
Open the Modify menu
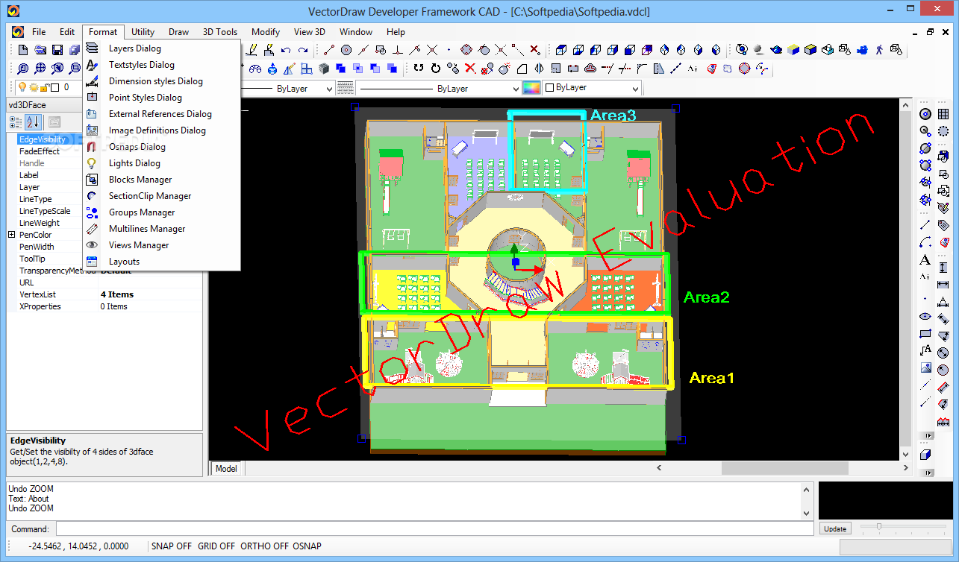click(266, 32)
